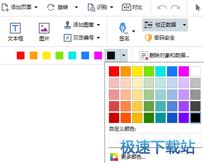The height and width of the screenshot is (163, 204).
Task: Choose cyan swatch in palette top row
Action: coord(161,71)
